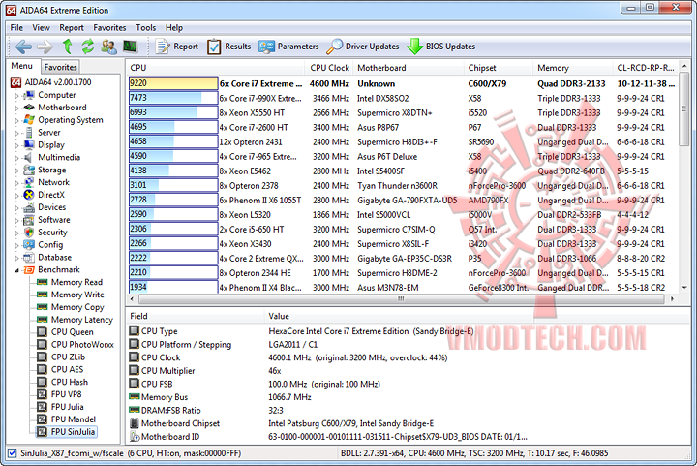Expand the Computer tree node
The image size is (697, 466).
(x=16, y=96)
